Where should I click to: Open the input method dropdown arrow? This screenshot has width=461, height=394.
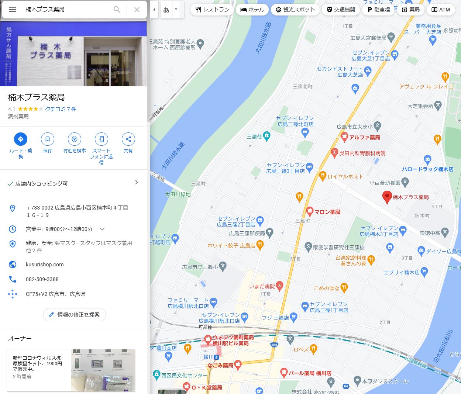(x=176, y=9)
